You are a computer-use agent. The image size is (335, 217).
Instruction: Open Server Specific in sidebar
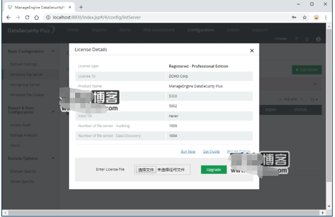click(22, 181)
